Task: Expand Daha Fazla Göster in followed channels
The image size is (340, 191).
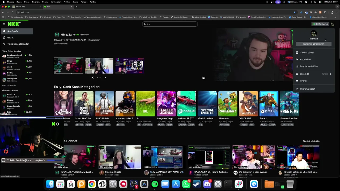Action: [x=9, y=85]
